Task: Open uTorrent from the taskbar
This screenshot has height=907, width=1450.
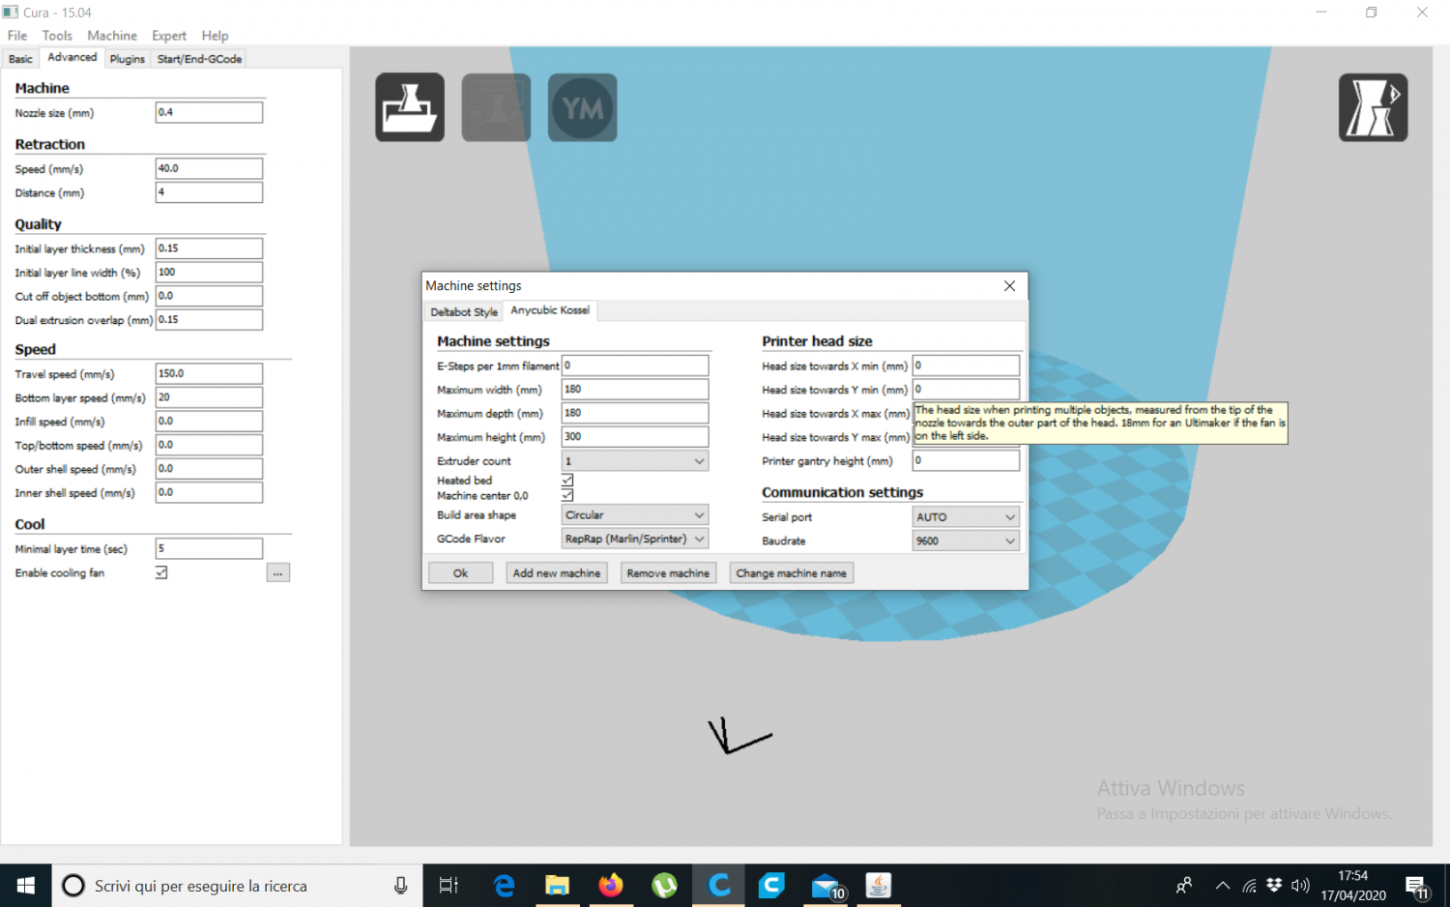Action: 664,886
